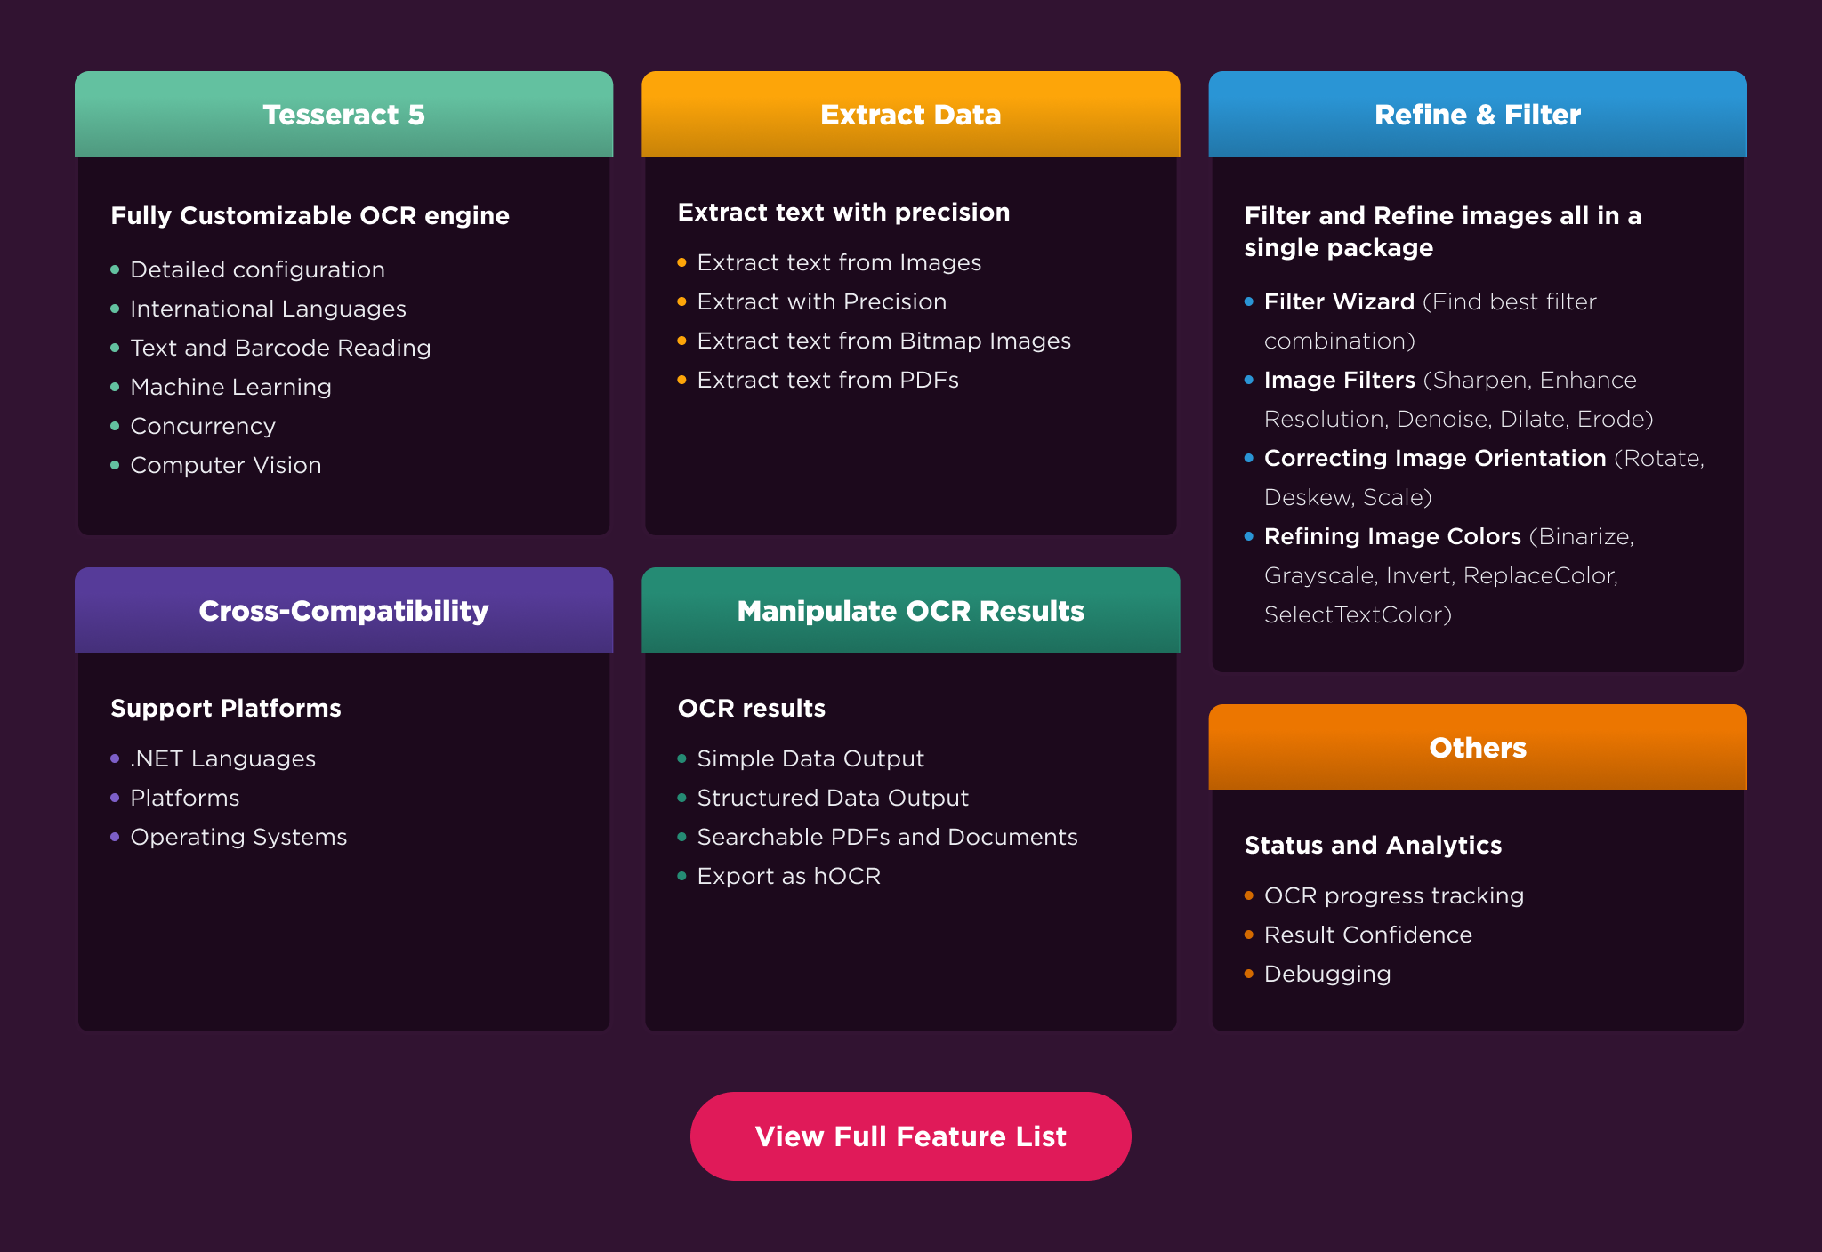Click the Concurrency list item
The image size is (1822, 1252).
point(203,426)
